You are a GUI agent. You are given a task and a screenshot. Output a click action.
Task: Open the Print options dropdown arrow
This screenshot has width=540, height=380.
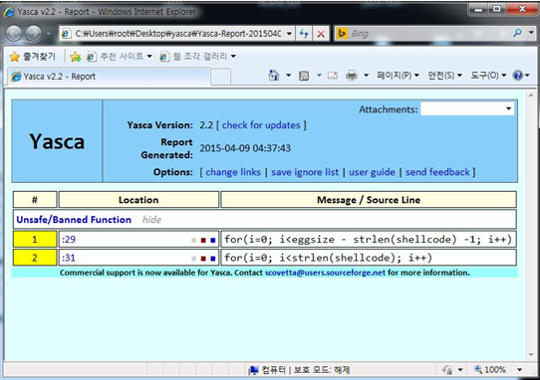(x=366, y=76)
